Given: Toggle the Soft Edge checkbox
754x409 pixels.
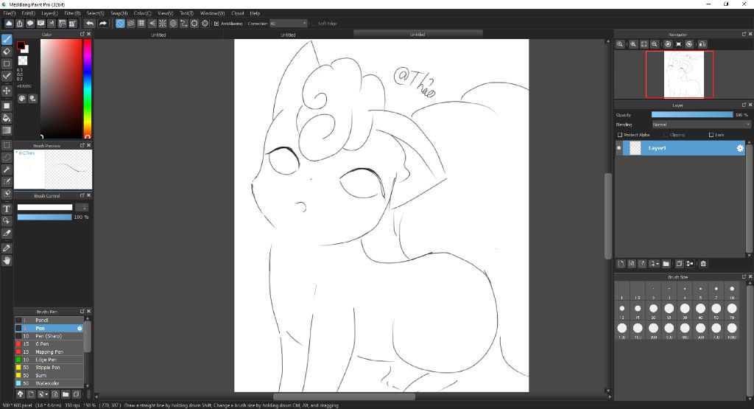Looking at the screenshot, I should pos(314,23).
